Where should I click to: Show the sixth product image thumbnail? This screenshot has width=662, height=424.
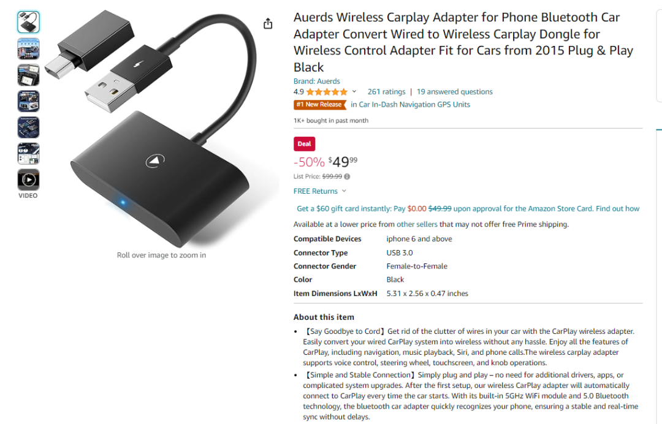click(x=28, y=154)
